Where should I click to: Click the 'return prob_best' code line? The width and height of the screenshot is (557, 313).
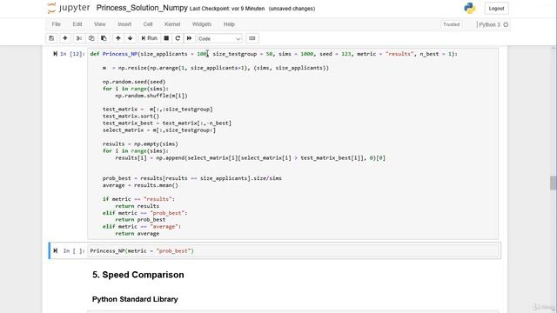(x=140, y=220)
